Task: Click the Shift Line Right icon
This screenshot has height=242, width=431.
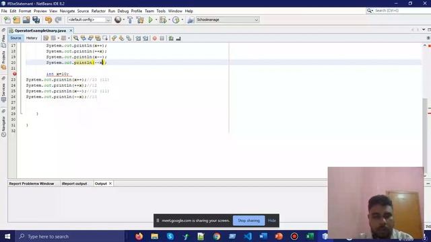Action: [145, 38]
